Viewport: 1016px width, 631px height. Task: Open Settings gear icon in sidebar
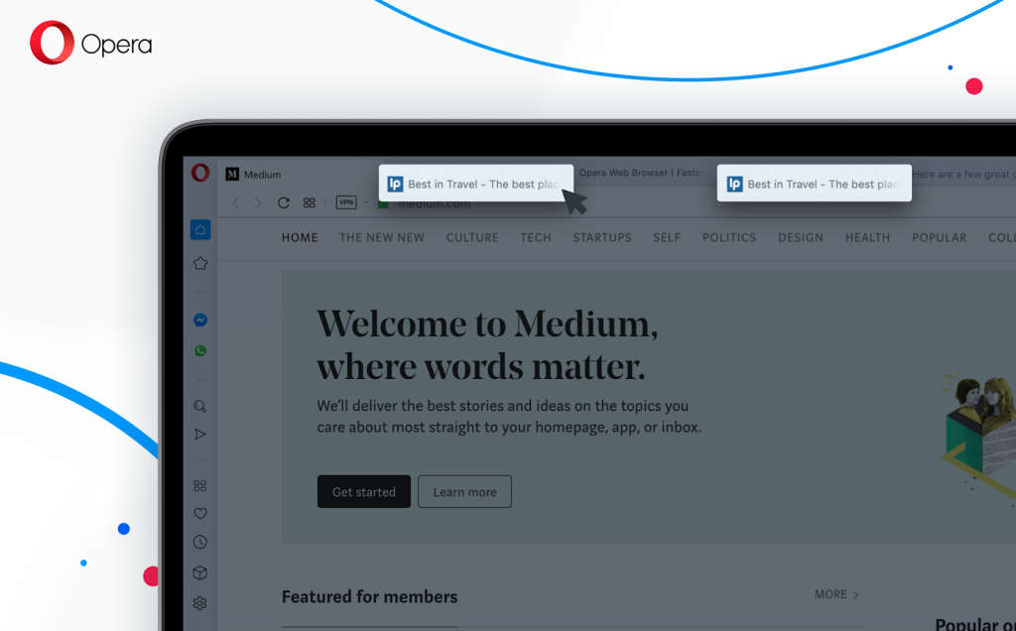coord(200,603)
